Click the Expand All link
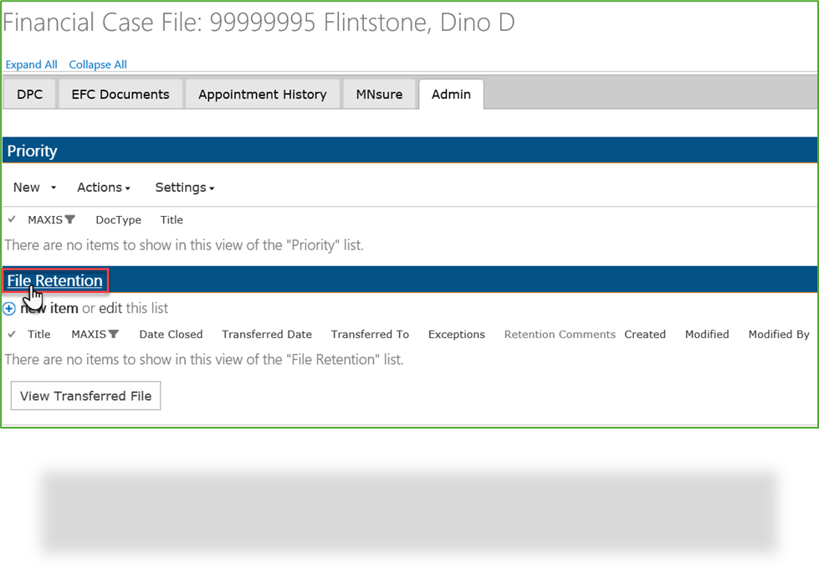This screenshot has width=819, height=575. click(x=32, y=64)
